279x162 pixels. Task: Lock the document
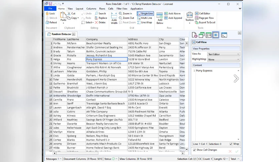coord(50,13)
